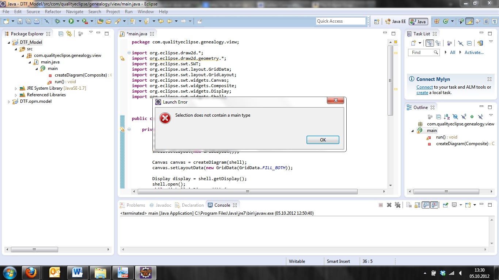Switch to the Problems tab
Viewport: 499px width, 280px height.
pos(132,205)
